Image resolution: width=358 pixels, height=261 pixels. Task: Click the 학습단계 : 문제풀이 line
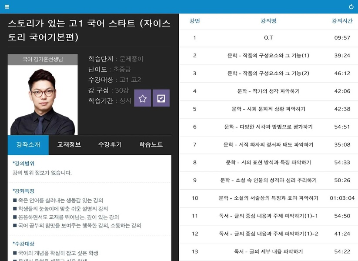[116, 59]
